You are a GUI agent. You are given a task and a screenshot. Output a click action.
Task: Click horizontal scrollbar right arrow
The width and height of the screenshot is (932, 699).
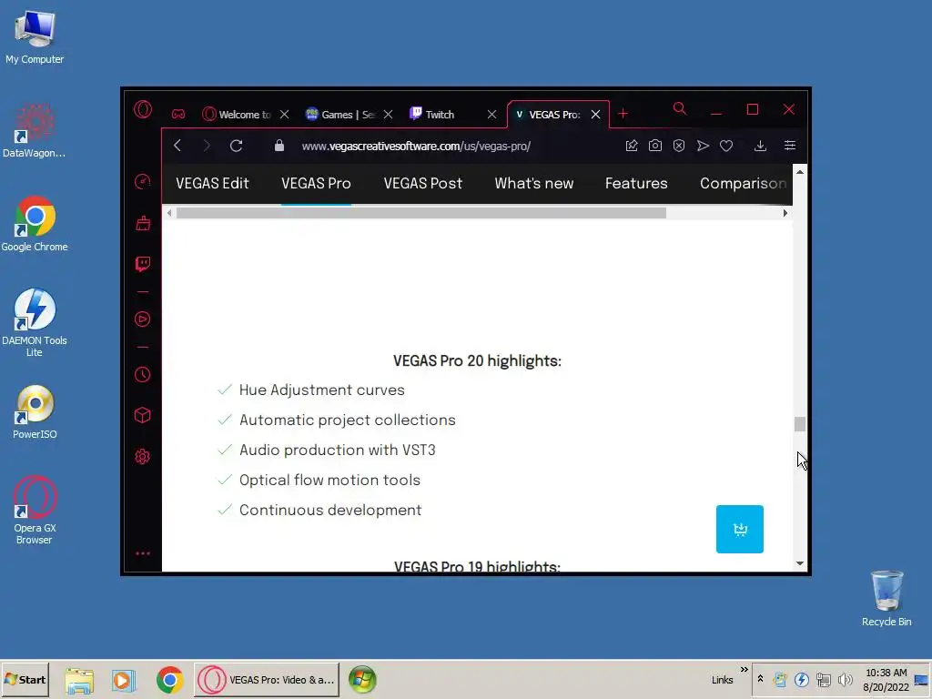pyautogui.click(x=785, y=213)
